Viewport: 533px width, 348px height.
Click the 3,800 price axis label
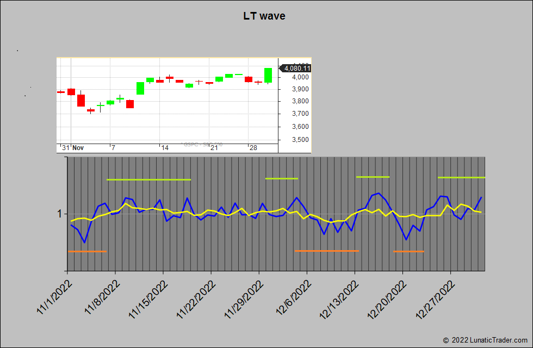click(x=300, y=101)
